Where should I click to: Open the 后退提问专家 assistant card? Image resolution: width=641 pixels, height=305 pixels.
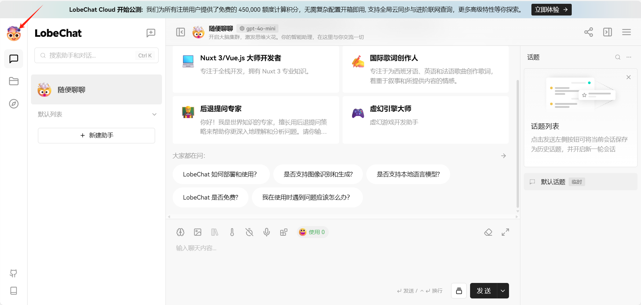[256, 120]
